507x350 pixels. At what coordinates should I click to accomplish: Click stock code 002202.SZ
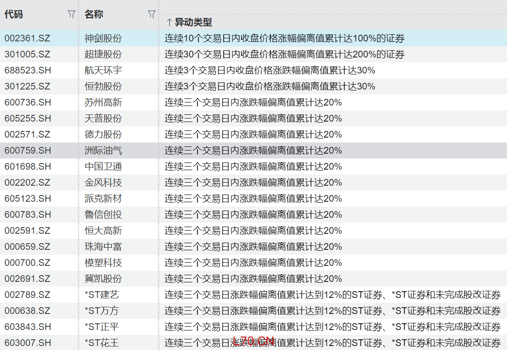(x=28, y=183)
